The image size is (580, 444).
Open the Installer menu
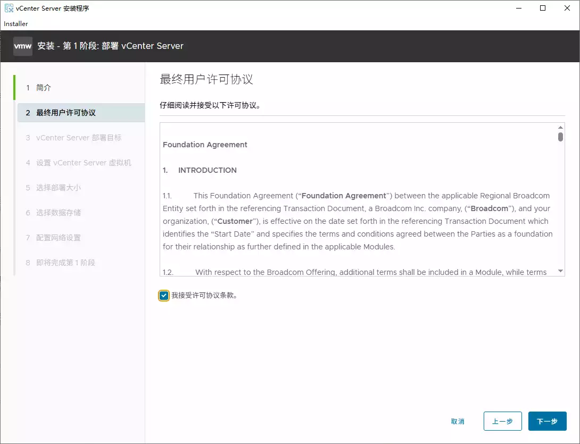(x=15, y=23)
